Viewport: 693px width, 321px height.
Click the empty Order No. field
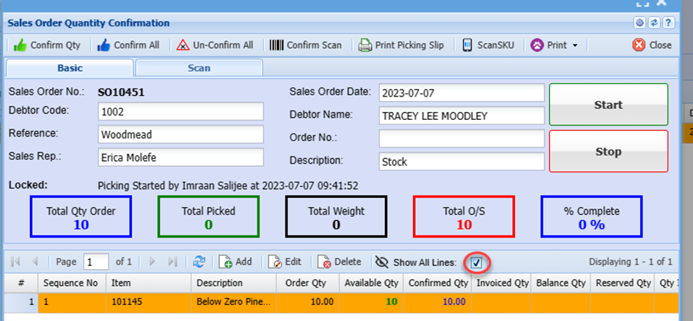click(x=461, y=139)
